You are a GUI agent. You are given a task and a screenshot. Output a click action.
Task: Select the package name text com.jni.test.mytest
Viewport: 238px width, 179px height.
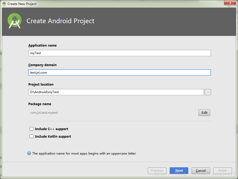point(44,113)
